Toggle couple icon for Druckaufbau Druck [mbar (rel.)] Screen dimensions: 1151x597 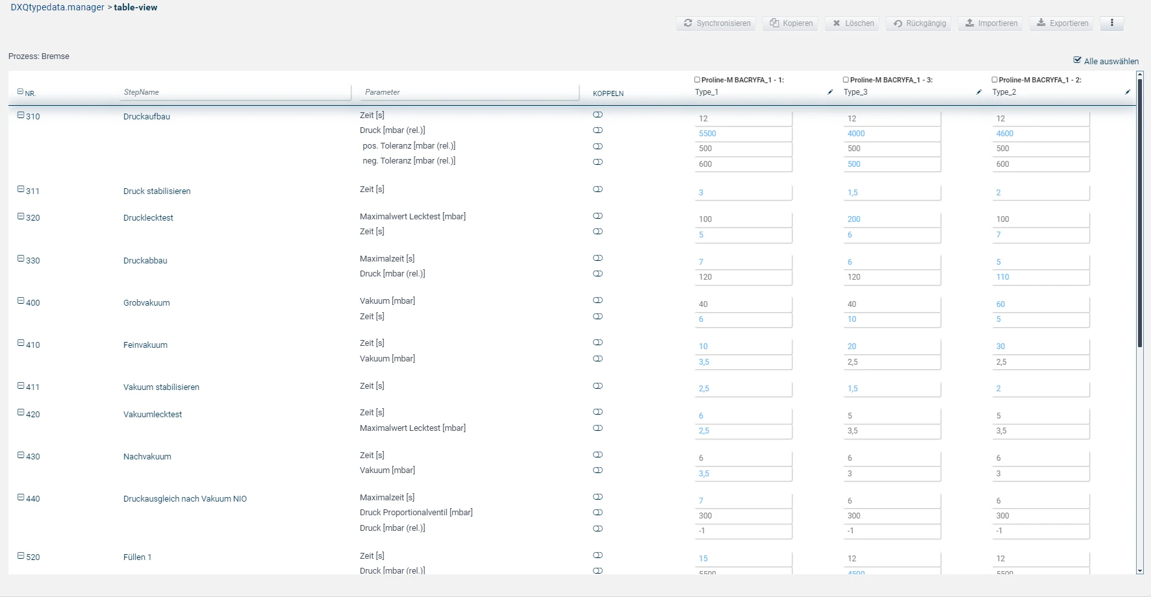click(598, 130)
